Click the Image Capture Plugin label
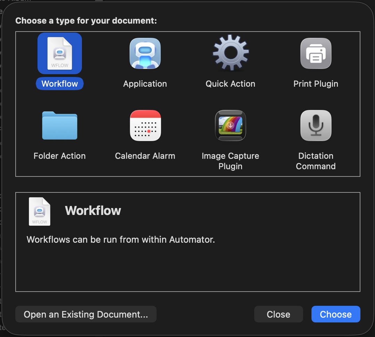The height and width of the screenshot is (337, 375). (230, 161)
